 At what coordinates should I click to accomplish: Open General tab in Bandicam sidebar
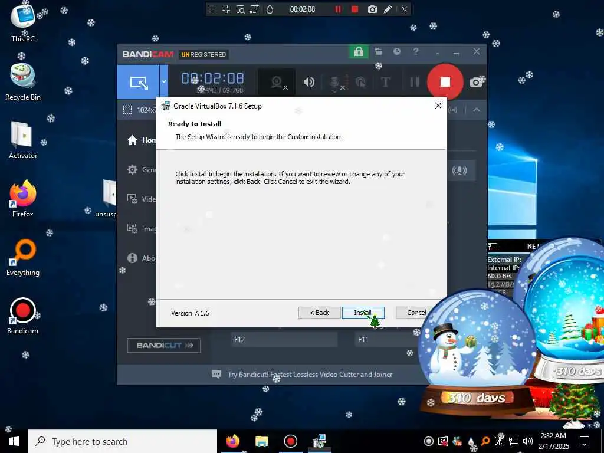pyautogui.click(x=141, y=169)
